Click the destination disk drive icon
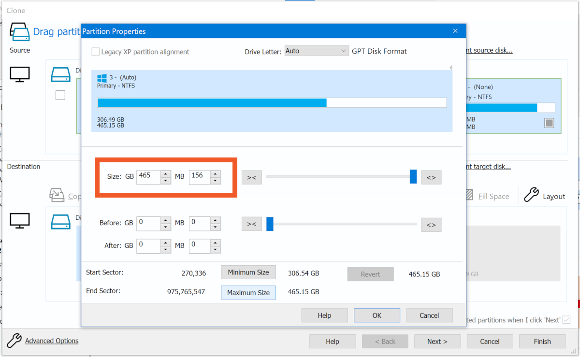The height and width of the screenshot is (357, 580). pos(60,221)
